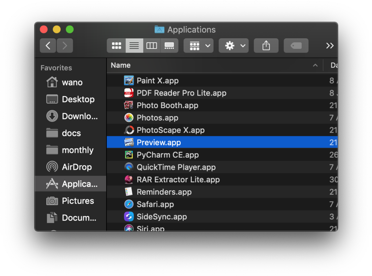This screenshot has width=372, height=276.
Task: Open the docs folder in the sidebar
Action: click(x=71, y=133)
